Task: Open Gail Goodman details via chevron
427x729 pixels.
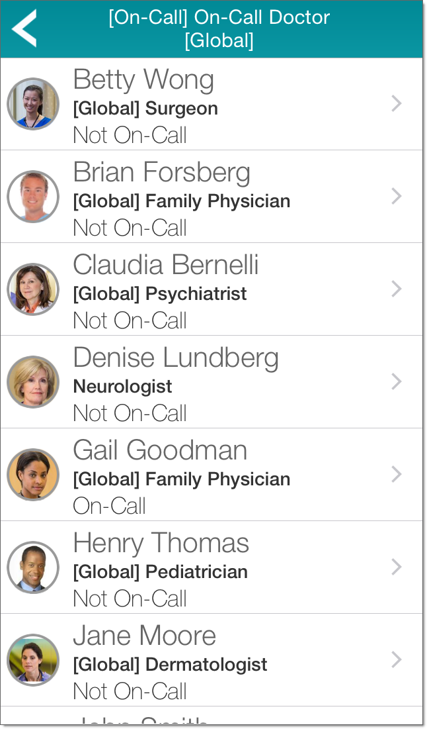Action: pos(397,474)
